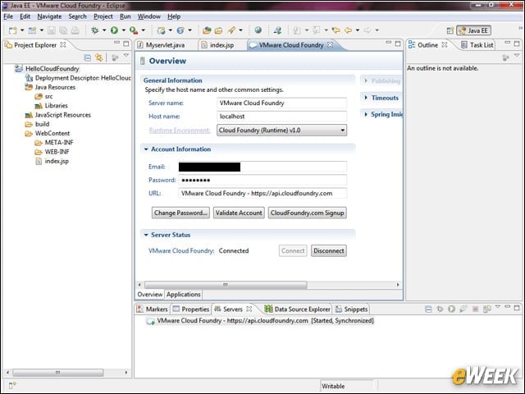
Task: Click Collapse All icon in Project Explorer
Action: pyautogui.click(x=88, y=57)
